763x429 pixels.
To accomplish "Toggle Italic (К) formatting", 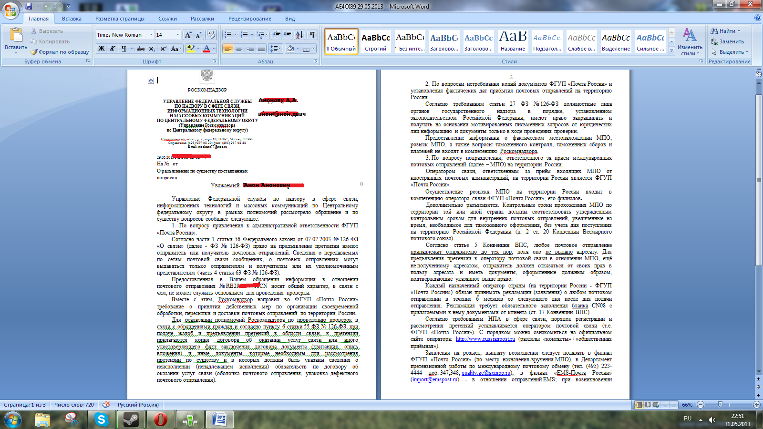I will click(112, 49).
